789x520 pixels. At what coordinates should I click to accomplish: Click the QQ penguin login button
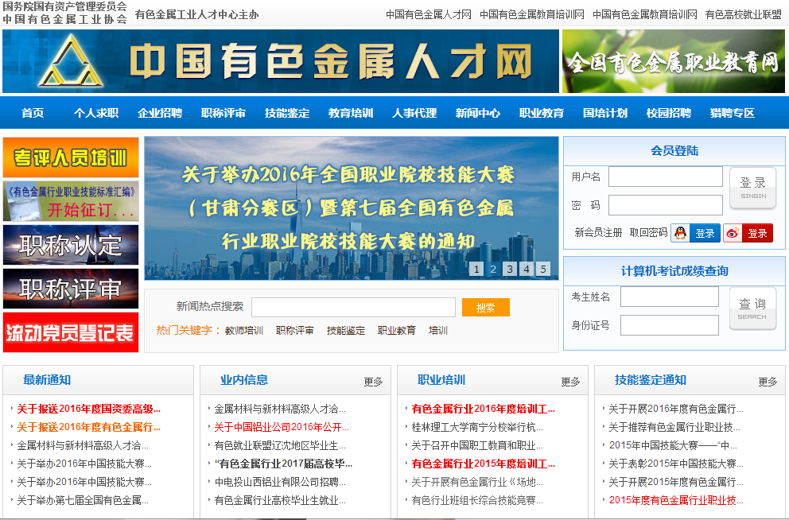695,233
